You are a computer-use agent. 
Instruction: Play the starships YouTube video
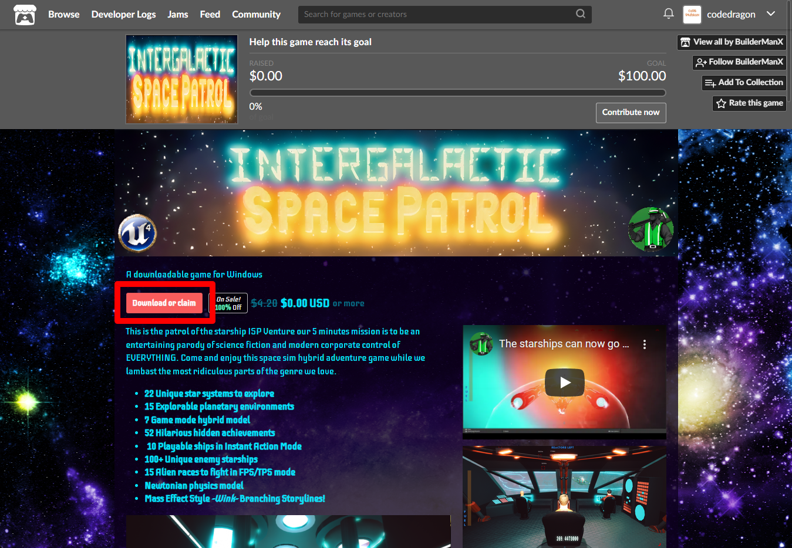tap(564, 383)
